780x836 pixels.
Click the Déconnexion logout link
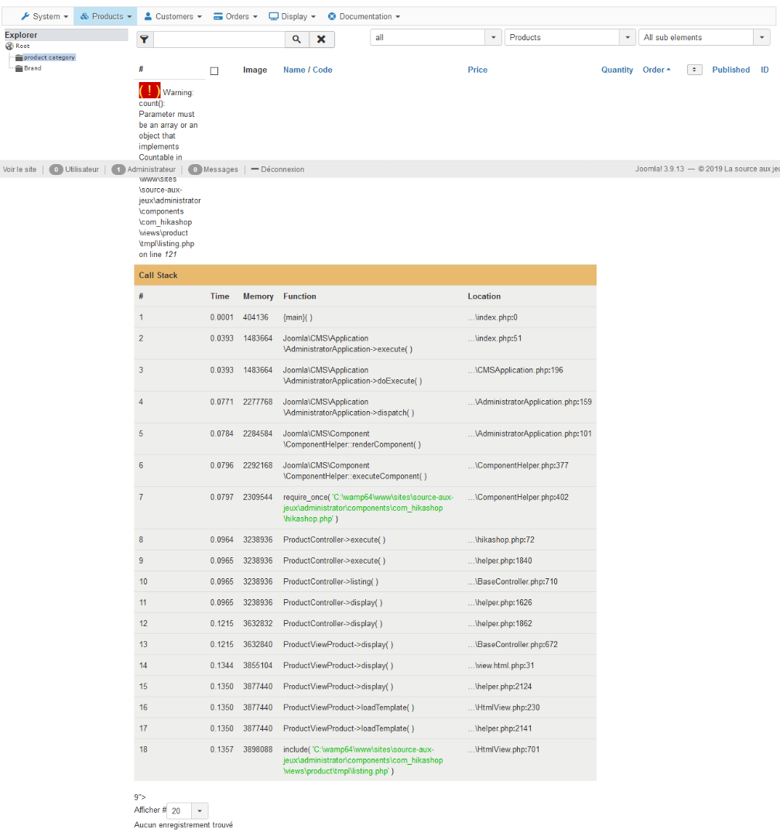pyautogui.click(x=278, y=170)
